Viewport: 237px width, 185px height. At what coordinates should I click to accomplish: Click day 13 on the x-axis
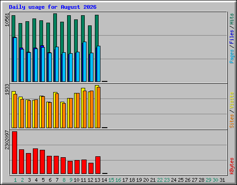97,180
